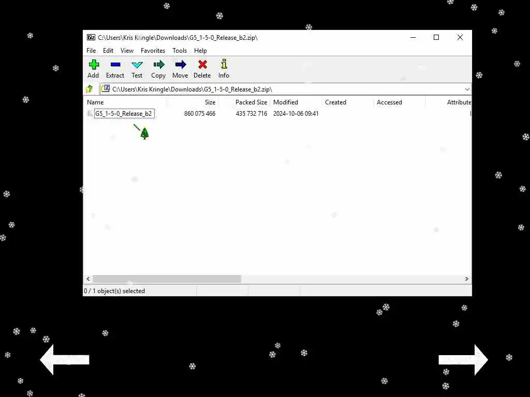Screen dimensions: 530x397
Task: Go up one folder level icon
Action: click(x=90, y=89)
